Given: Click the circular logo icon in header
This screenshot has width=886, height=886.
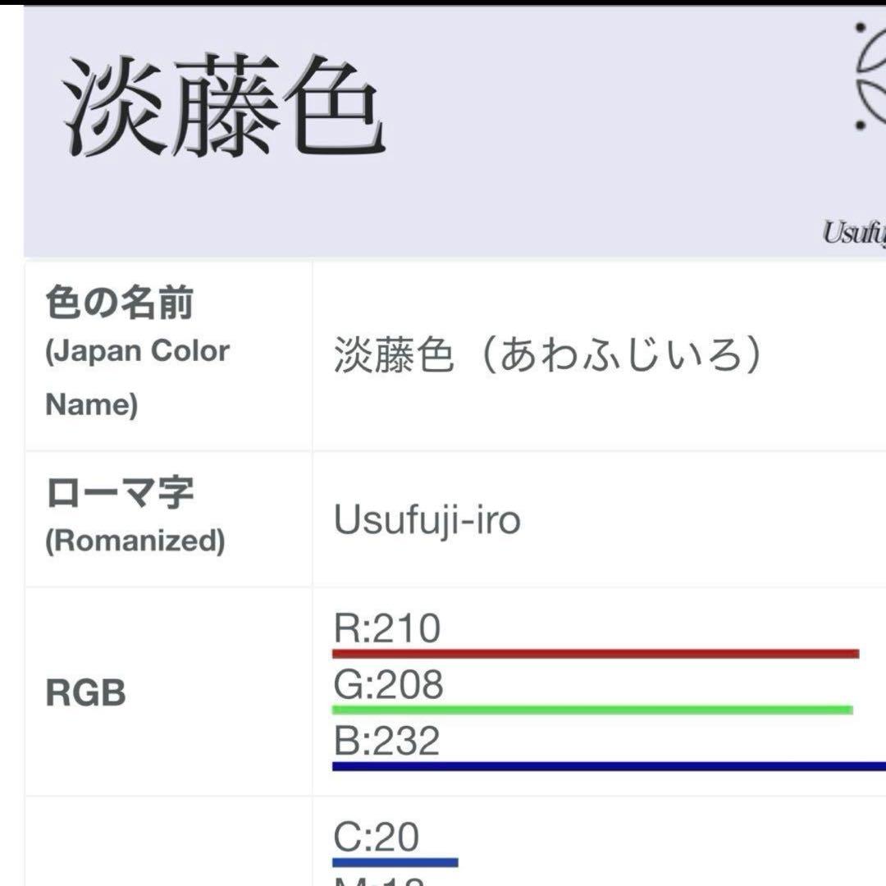Looking at the screenshot, I should (870, 78).
